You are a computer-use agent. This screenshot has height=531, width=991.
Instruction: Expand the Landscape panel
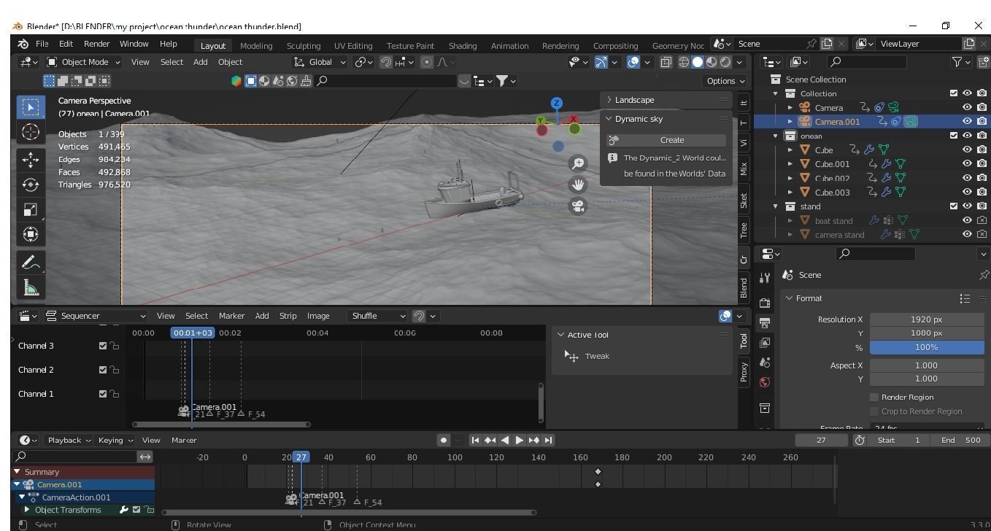pyautogui.click(x=609, y=100)
